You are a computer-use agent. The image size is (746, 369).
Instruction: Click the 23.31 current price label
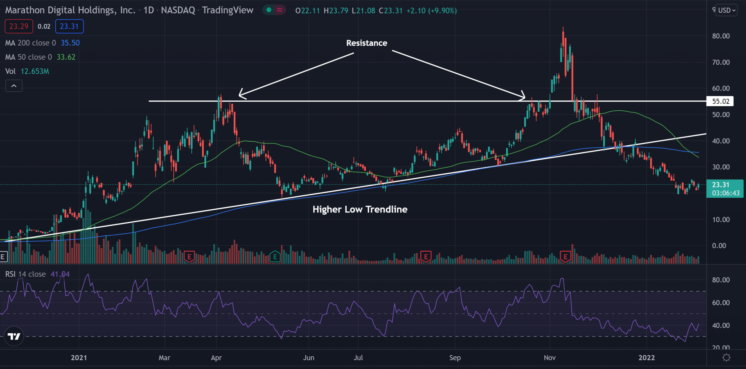coord(725,189)
